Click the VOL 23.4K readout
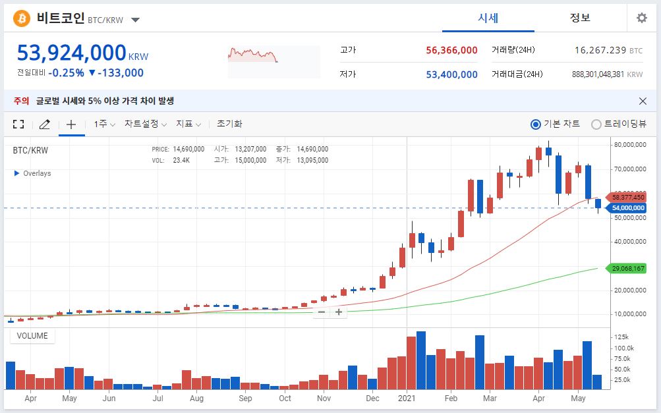This screenshot has width=661, height=413. 171,160
